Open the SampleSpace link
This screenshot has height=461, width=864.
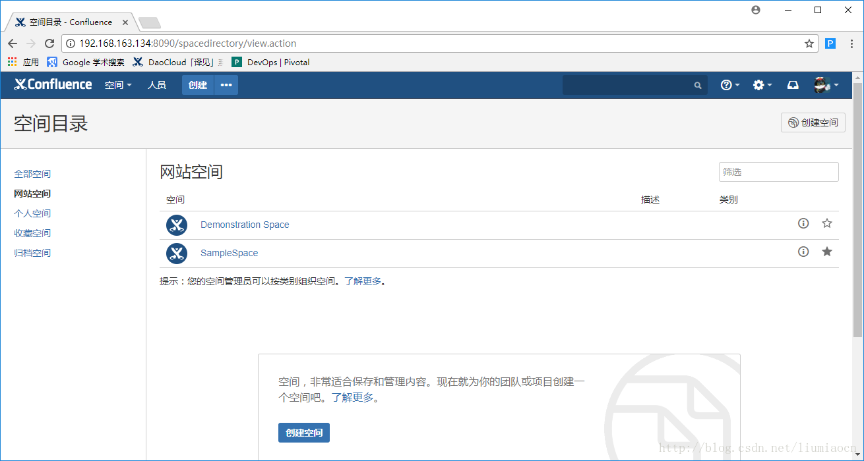[230, 253]
